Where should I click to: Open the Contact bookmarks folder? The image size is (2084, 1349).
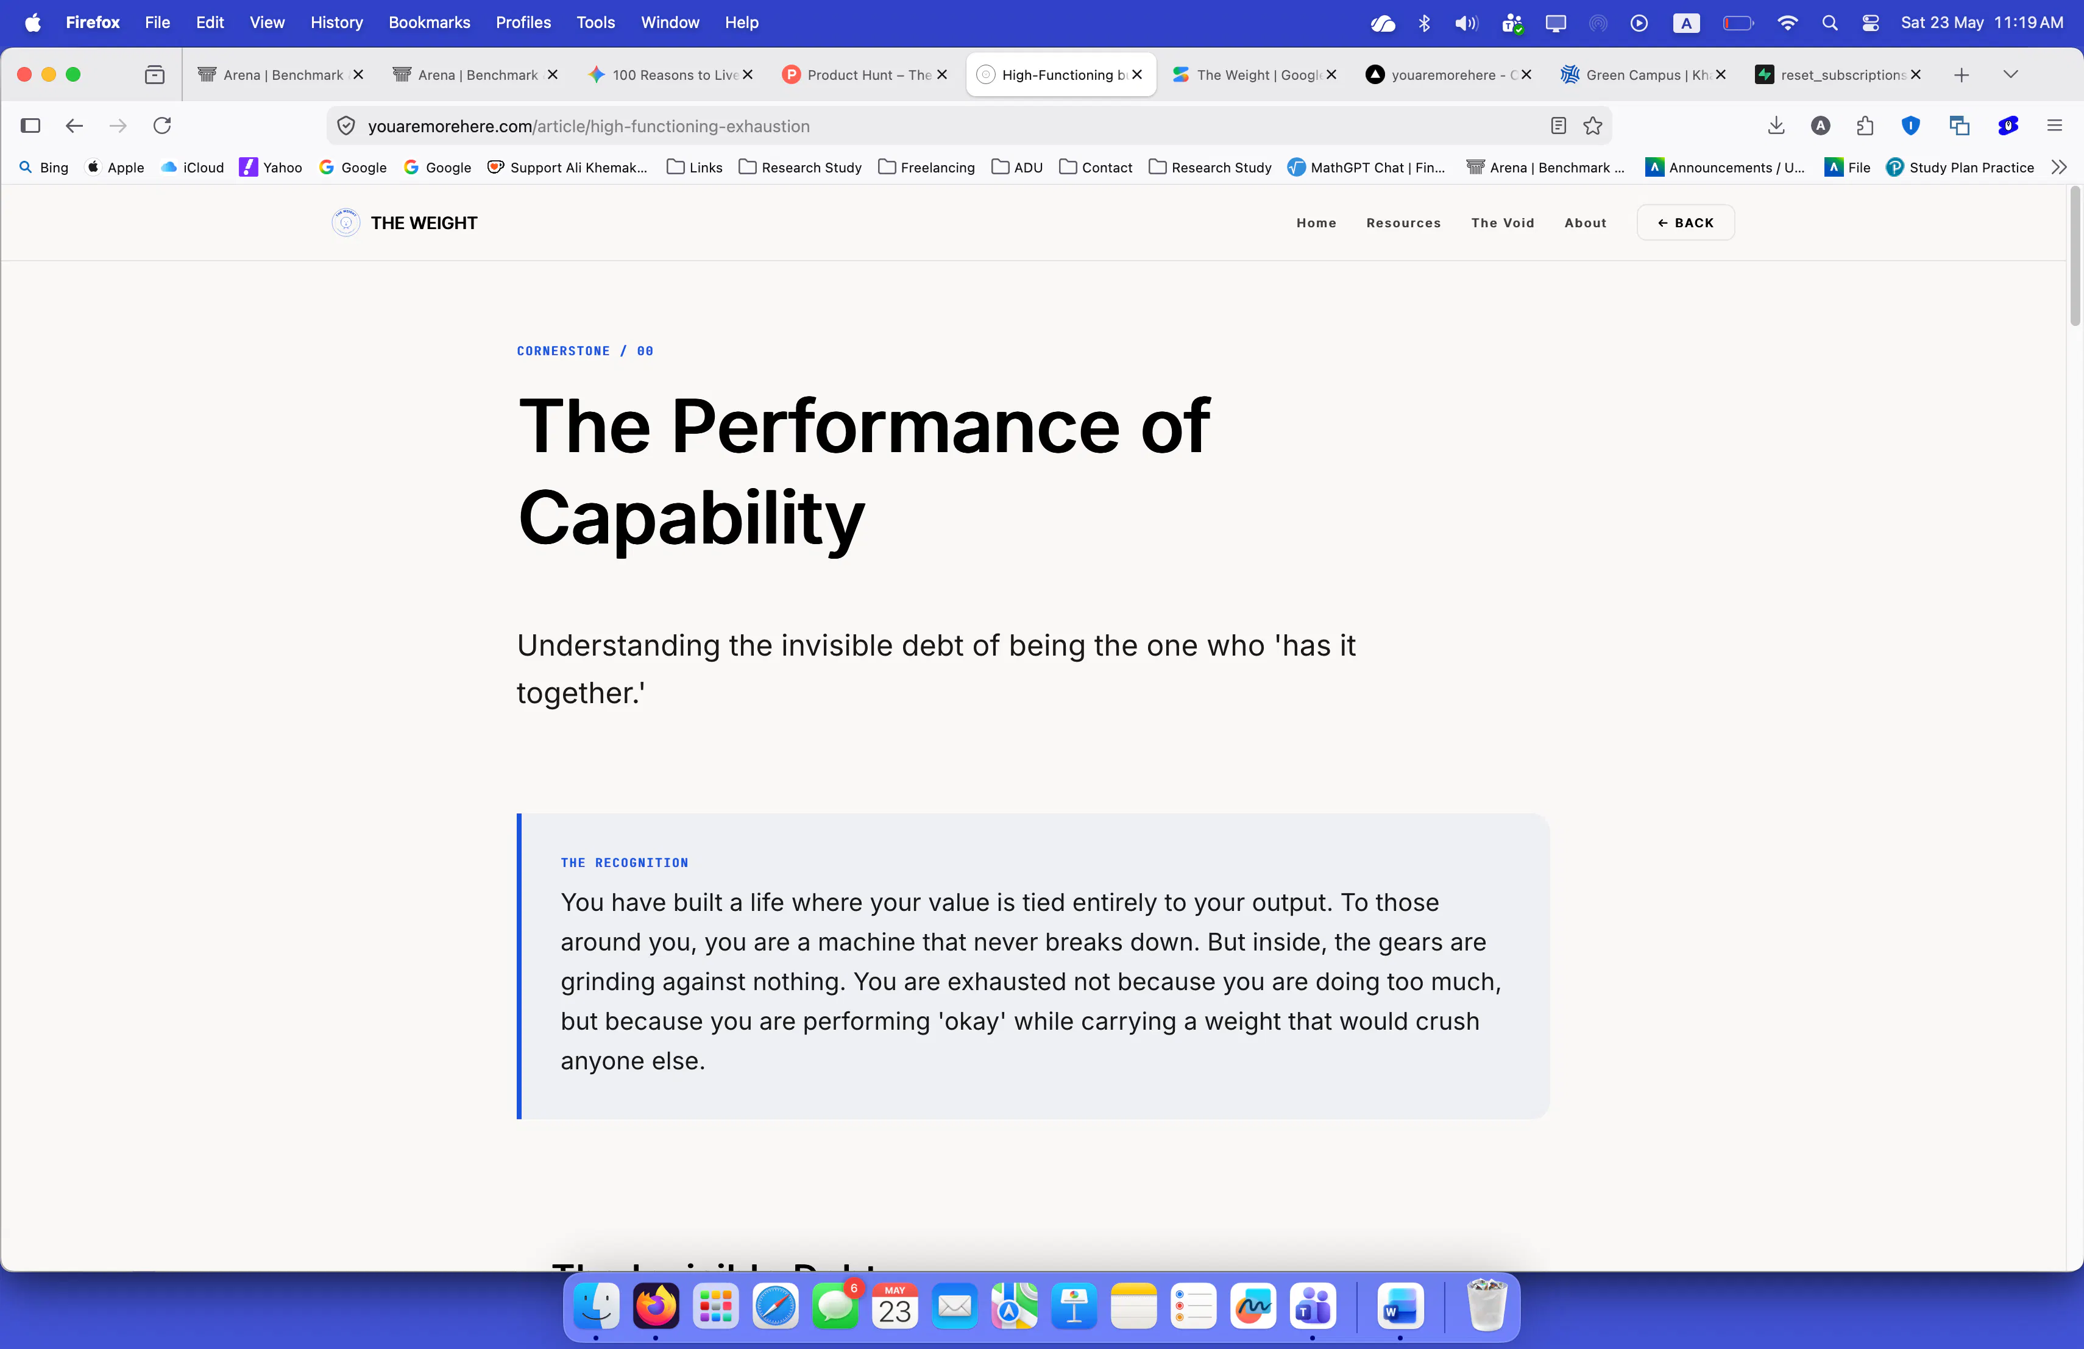(x=1096, y=167)
